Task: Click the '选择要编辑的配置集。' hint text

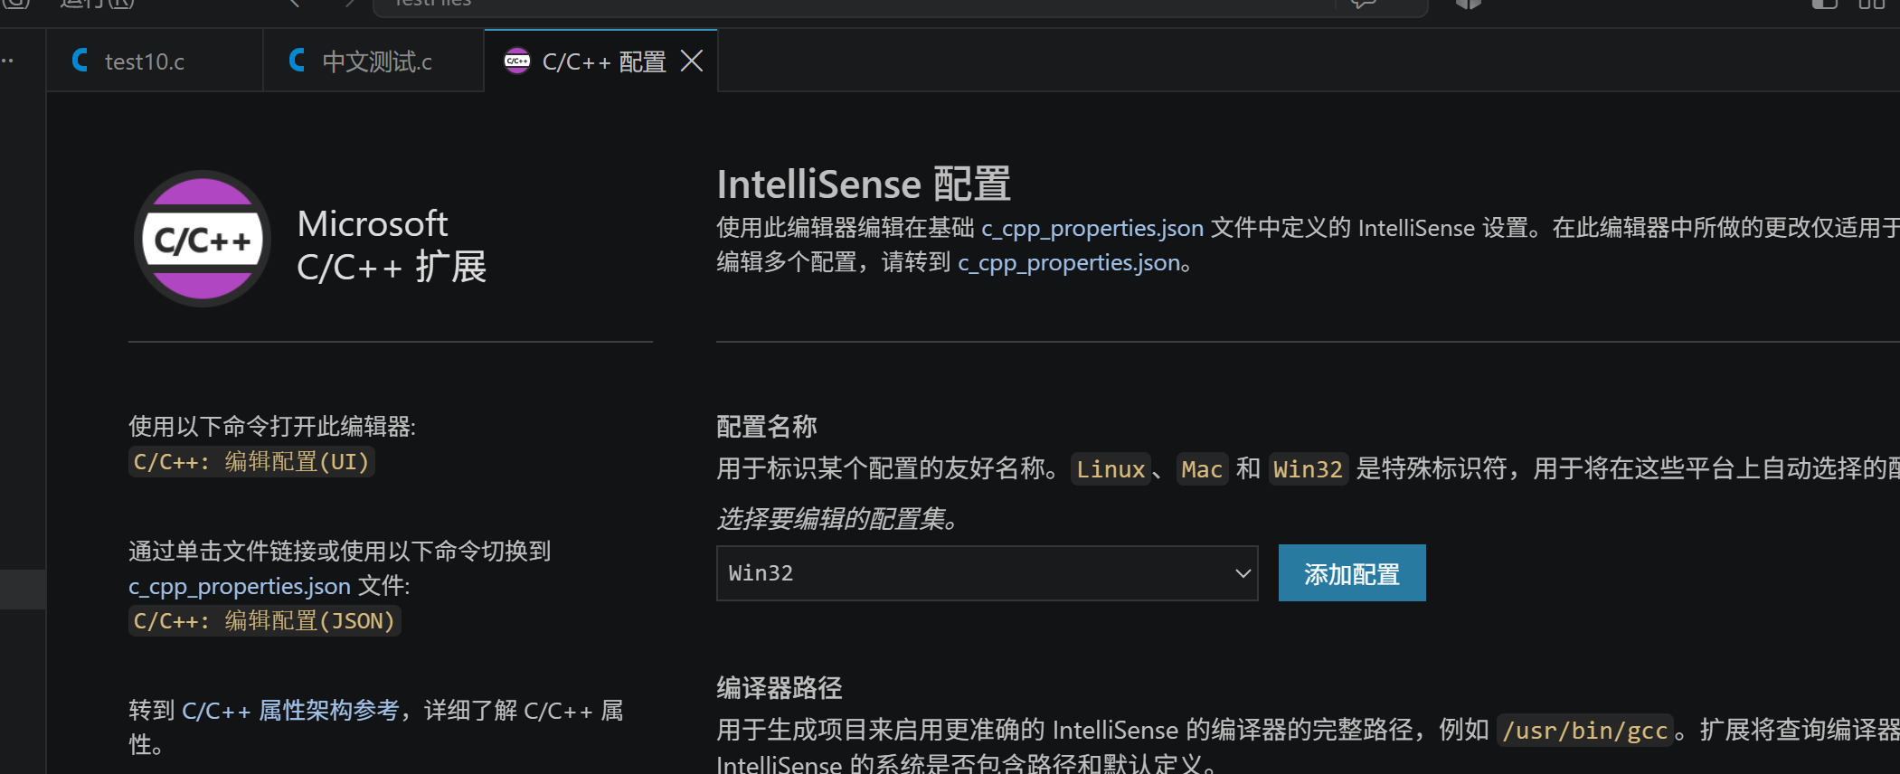Action: [838, 519]
